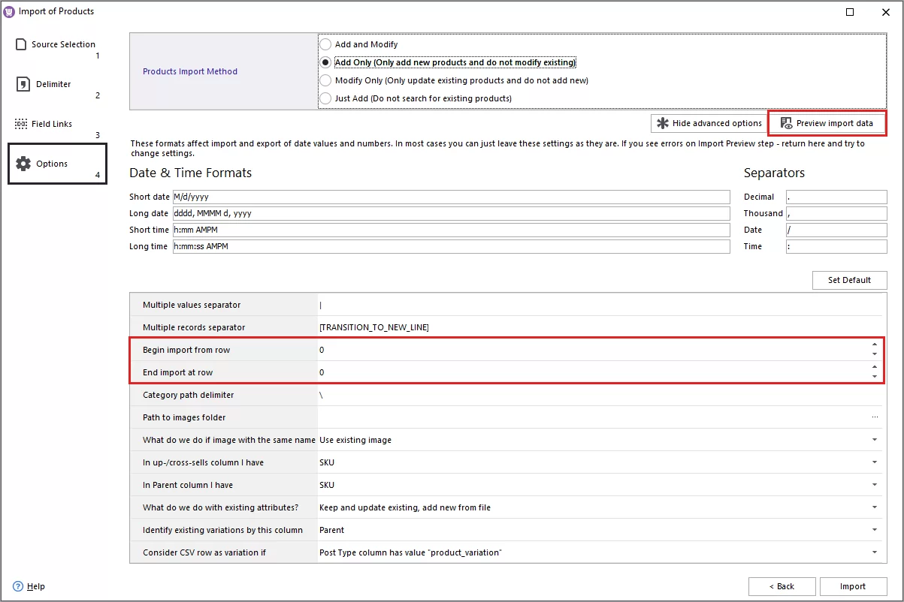The image size is (904, 602).
Task: Select the "Add and Modify" import method
Action: pos(325,44)
